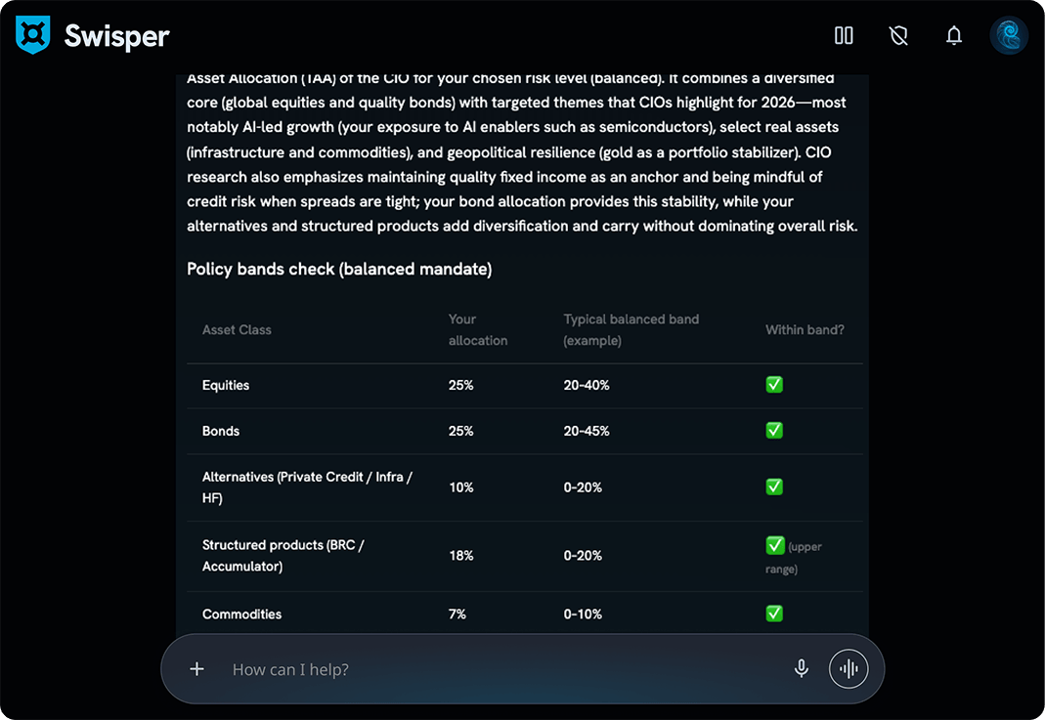This screenshot has height=720, width=1045.
Task: Click the Swisper shell logo icon
Action: pyautogui.click(x=32, y=35)
